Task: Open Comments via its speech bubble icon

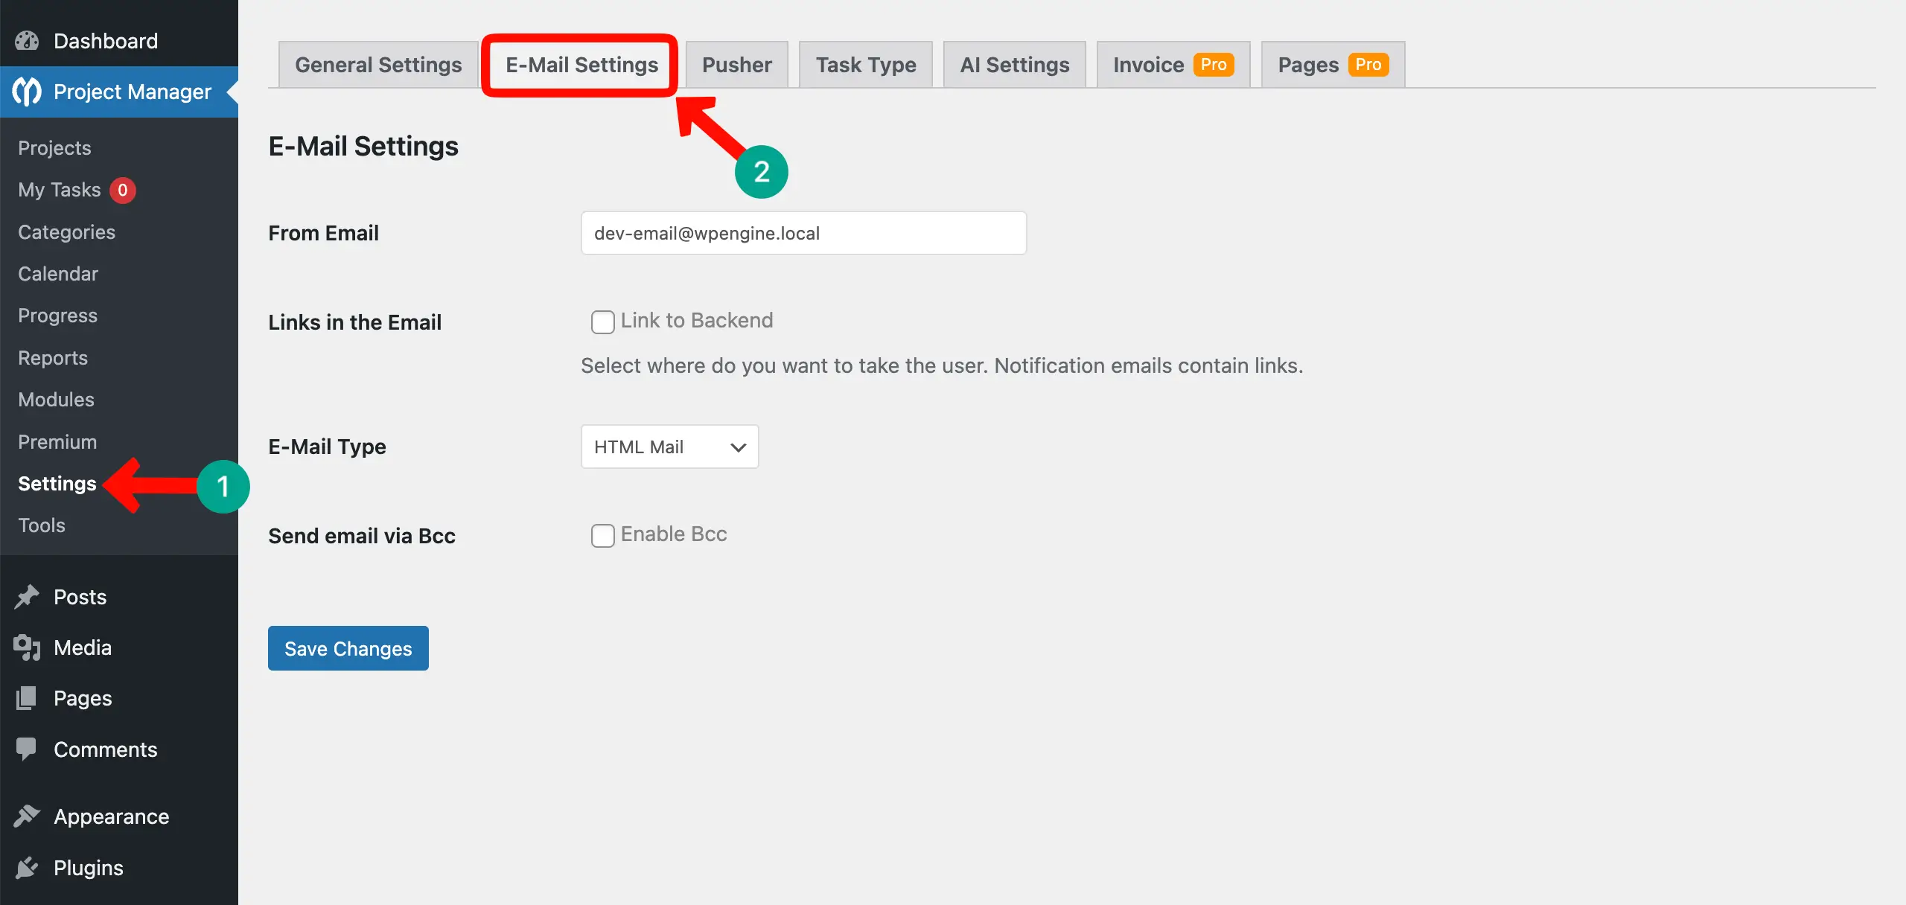Action: pyautogui.click(x=27, y=749)
